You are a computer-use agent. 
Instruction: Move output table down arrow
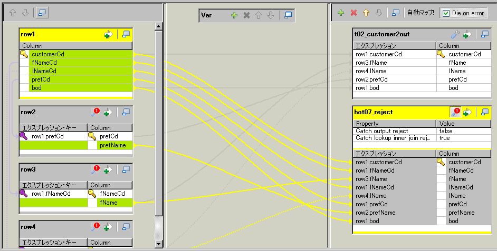(379, 13)
